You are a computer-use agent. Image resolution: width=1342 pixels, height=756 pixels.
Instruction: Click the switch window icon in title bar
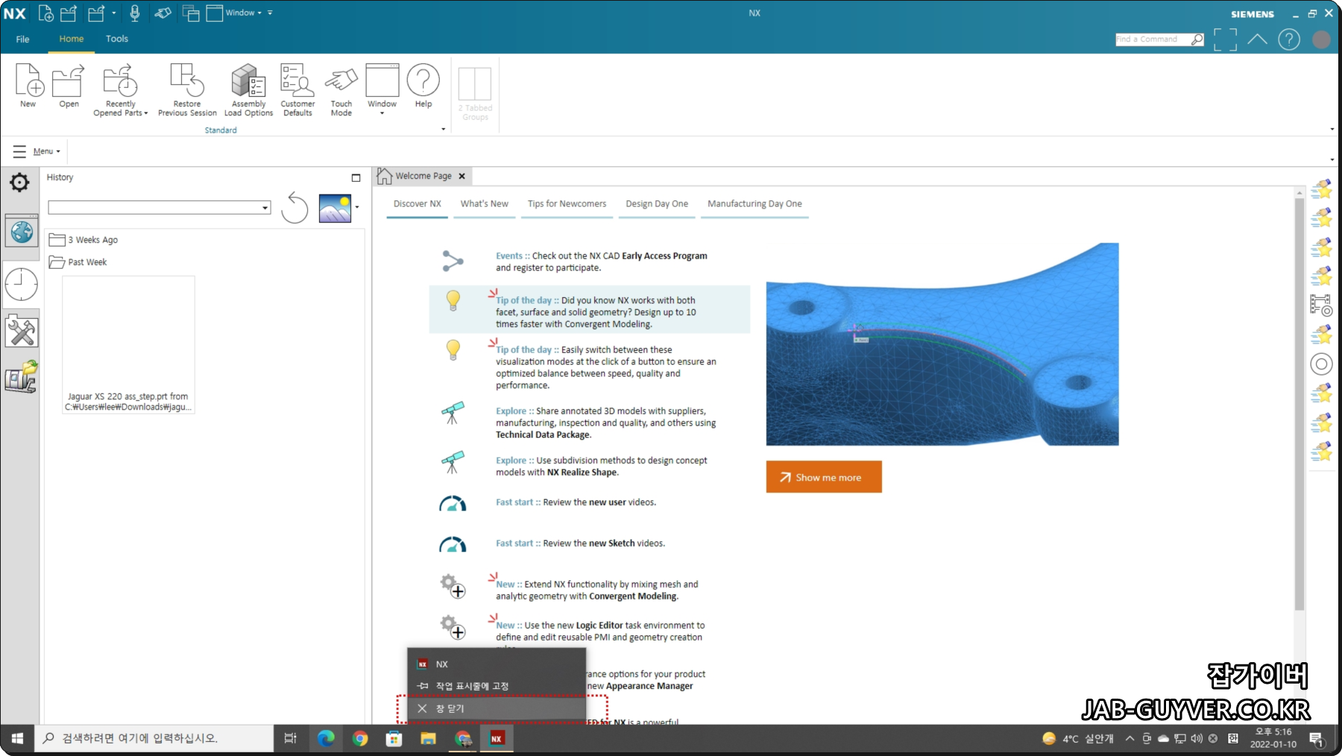click(191, 13)
